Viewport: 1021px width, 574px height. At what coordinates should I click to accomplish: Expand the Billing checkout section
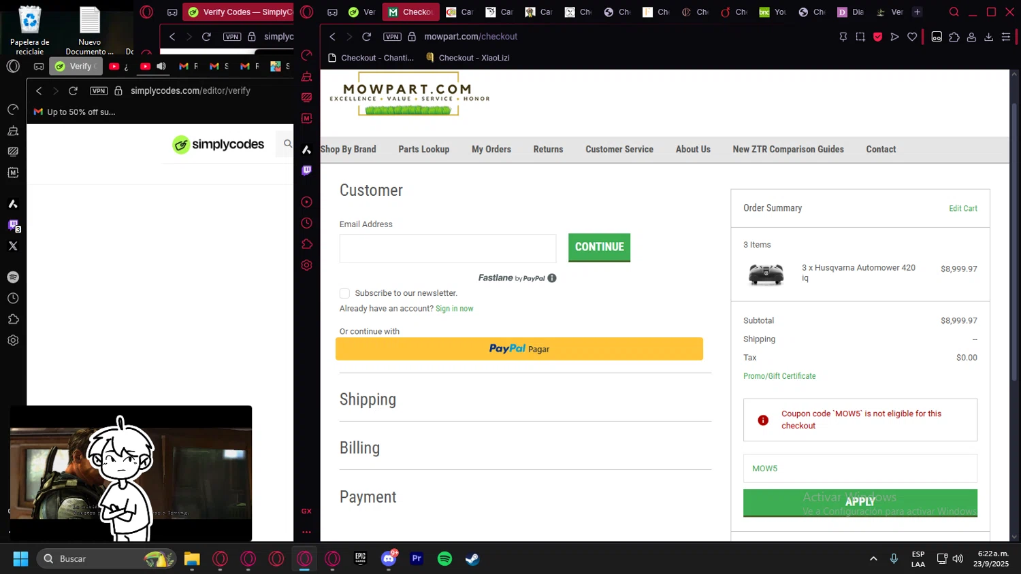point(359,448)
